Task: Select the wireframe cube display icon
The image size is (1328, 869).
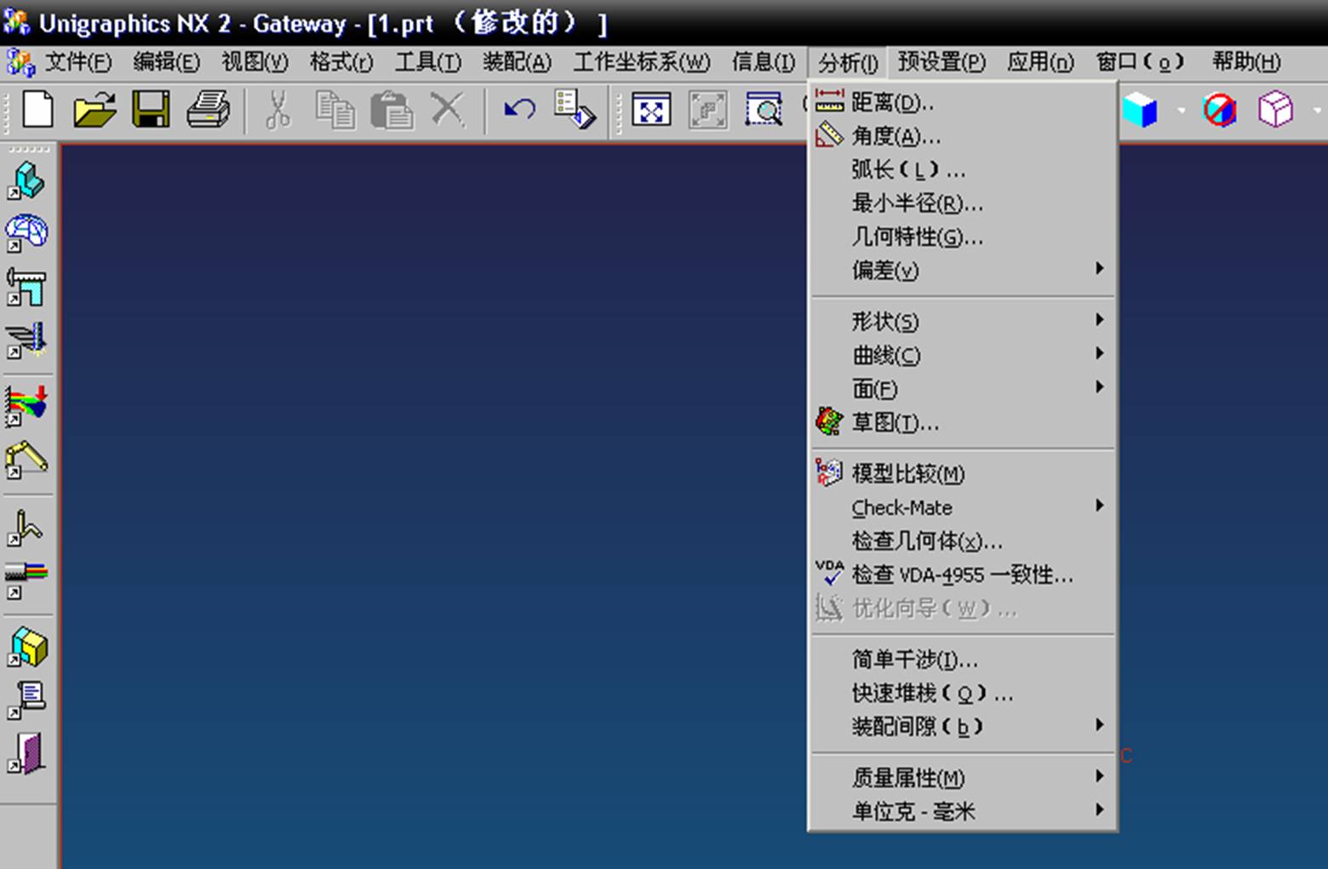Action: [x=1275, y=111]
